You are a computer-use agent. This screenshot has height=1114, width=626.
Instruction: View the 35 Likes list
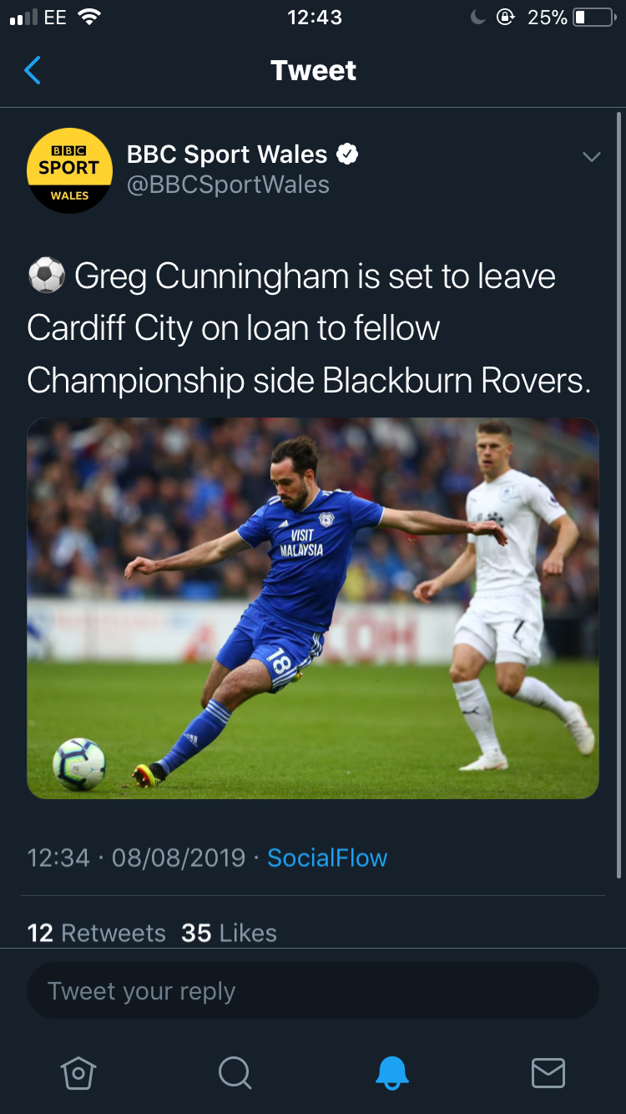(x=229, y=933)
